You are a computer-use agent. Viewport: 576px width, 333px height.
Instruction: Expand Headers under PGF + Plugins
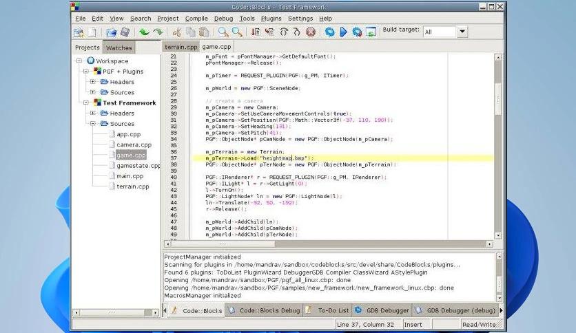[93, 82]
